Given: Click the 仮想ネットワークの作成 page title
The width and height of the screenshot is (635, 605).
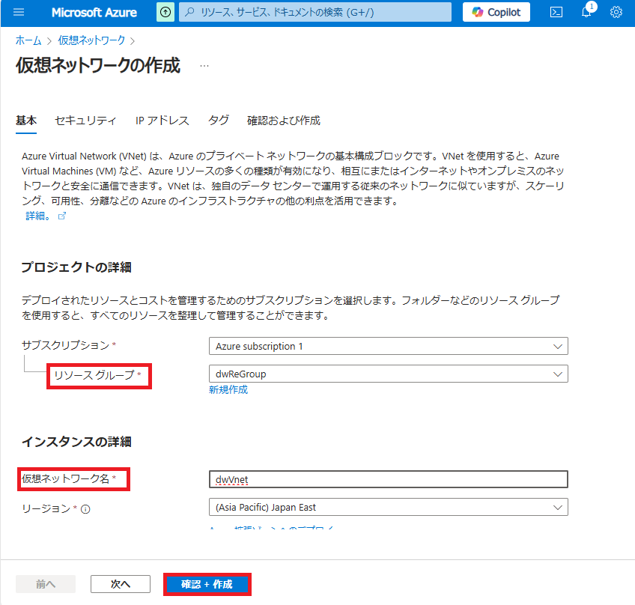Looking at the screenshot, I should [98, 66].
